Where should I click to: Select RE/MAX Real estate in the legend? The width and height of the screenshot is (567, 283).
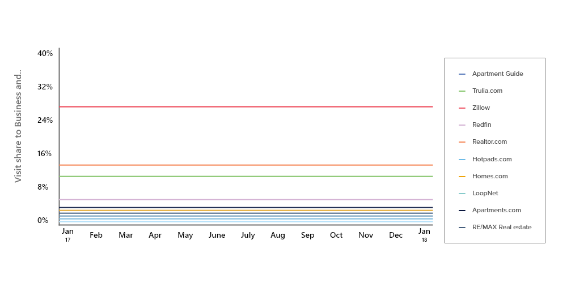[x=501, y=227]
